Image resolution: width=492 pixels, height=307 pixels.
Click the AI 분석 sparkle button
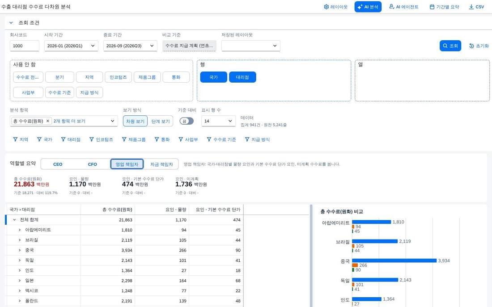click(368, 7)
